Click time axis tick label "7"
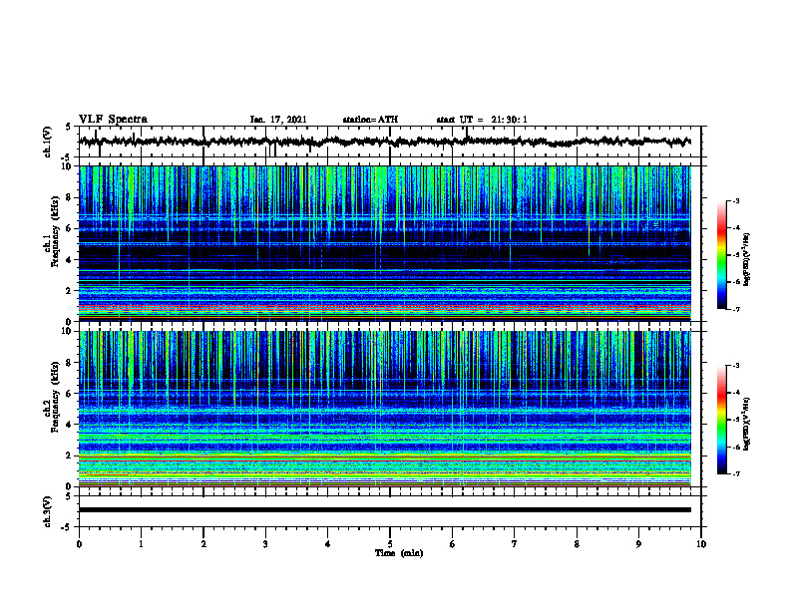Viewport: 790px width, 610px height. tap(515, 544)
